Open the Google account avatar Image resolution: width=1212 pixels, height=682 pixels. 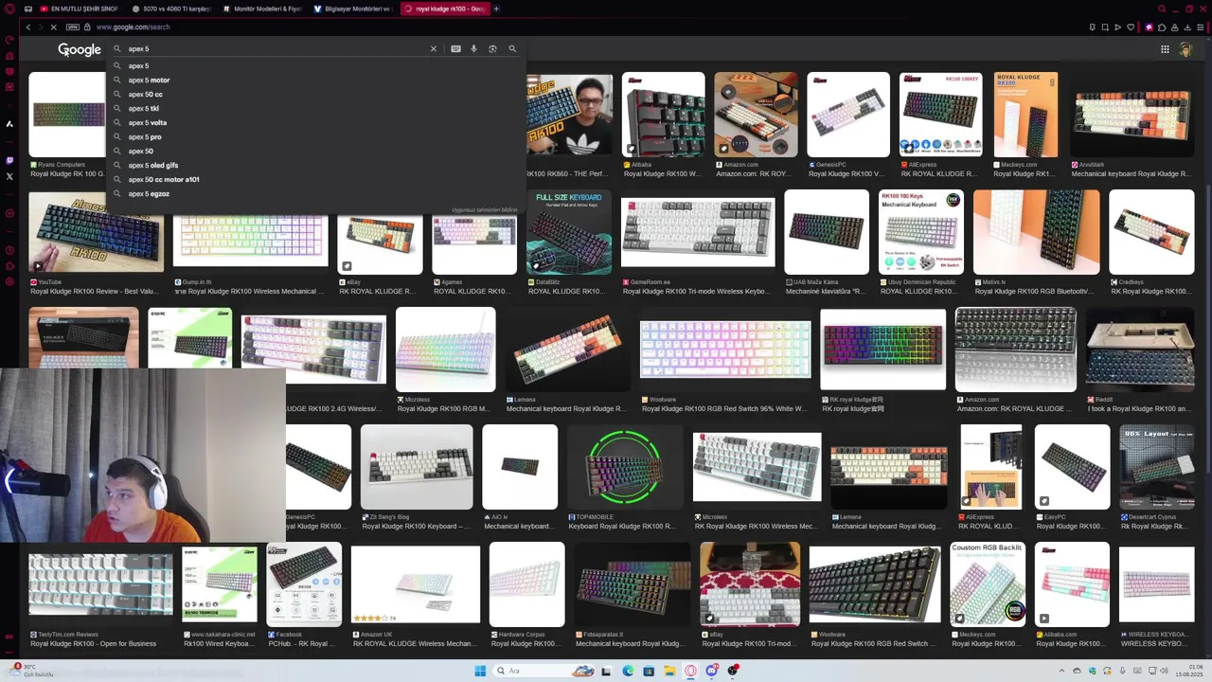click(1185, 49)
